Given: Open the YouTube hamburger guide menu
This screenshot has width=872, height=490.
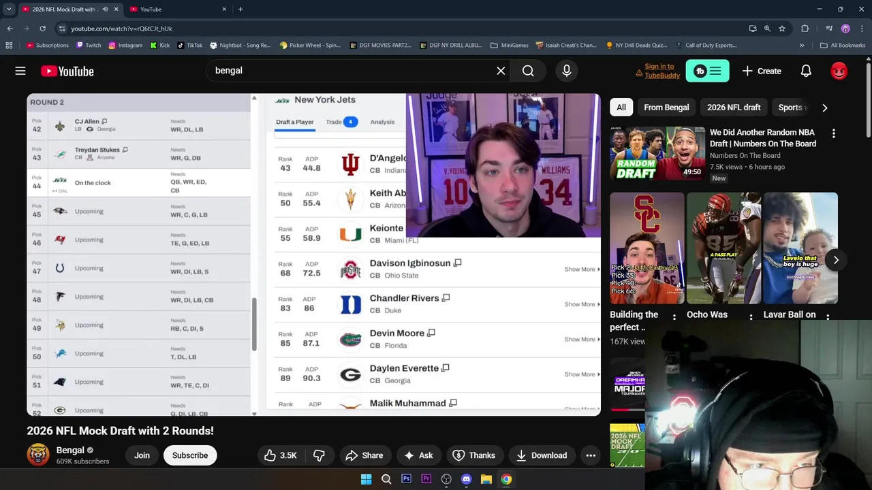Looking at the screenshot, I should pyautogui.click(x=20, y=71).
